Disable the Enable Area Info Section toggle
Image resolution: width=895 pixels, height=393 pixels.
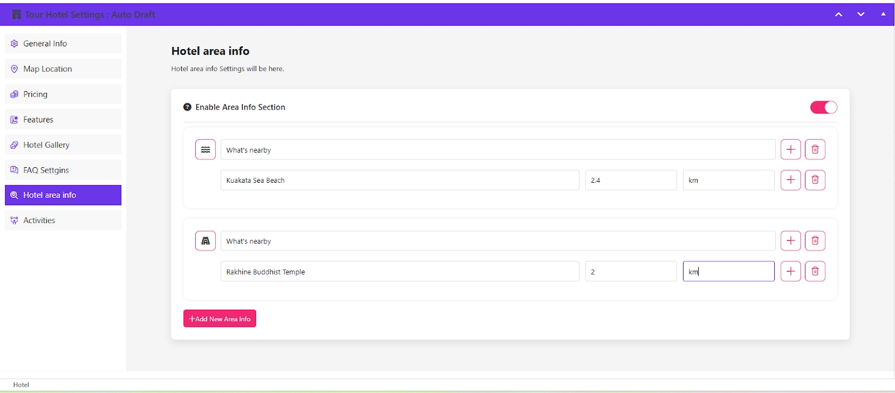tap(823, 107)
